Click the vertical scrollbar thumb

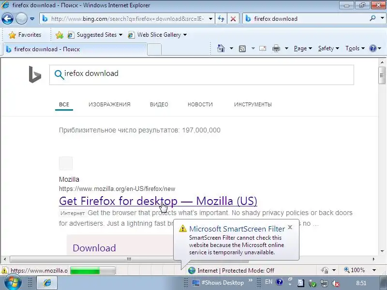pyautogui.click(x=382, y=75)
